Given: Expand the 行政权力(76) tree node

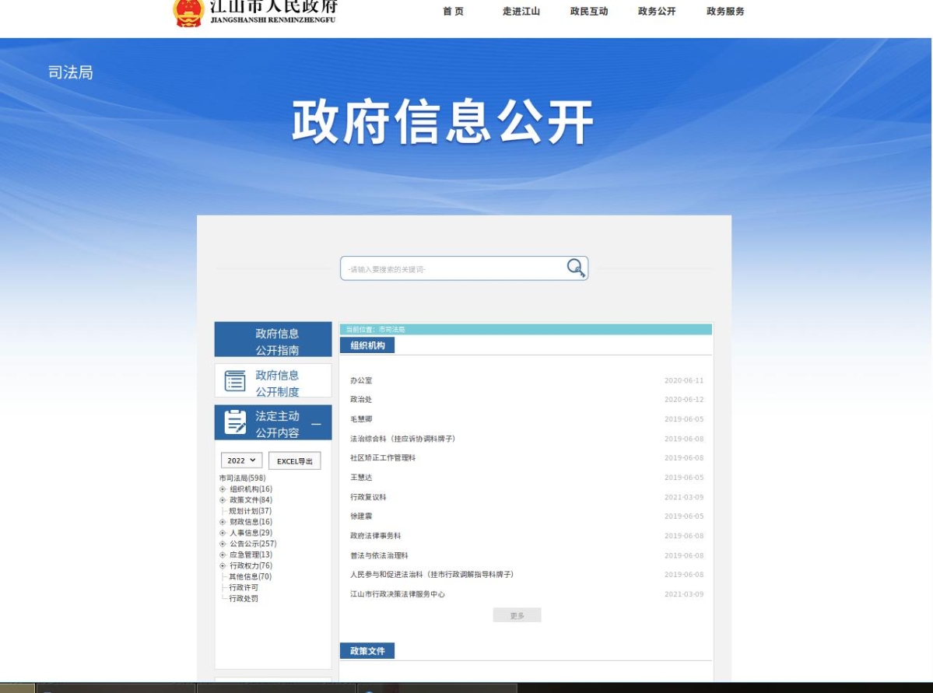Looking at the screenshot, I should (x=223, y=565).
